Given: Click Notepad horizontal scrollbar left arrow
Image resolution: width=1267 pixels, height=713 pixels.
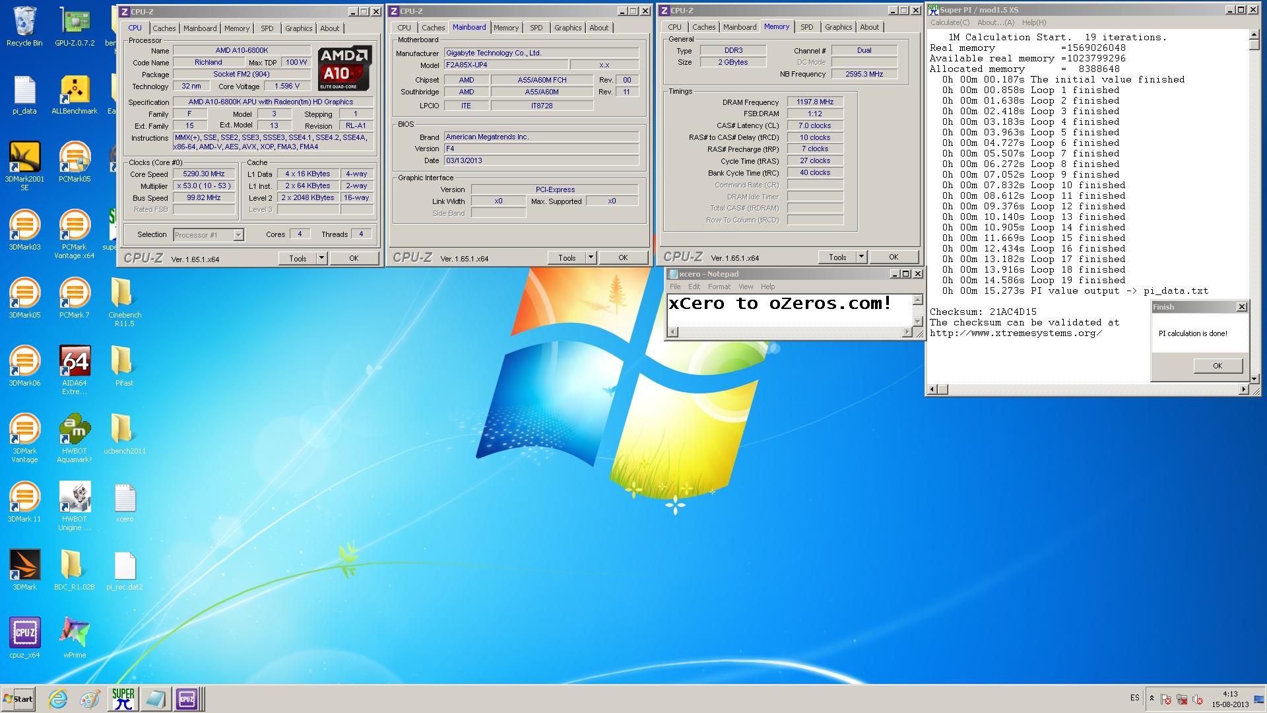Looking at the screenshot, I should pos(672,332).
